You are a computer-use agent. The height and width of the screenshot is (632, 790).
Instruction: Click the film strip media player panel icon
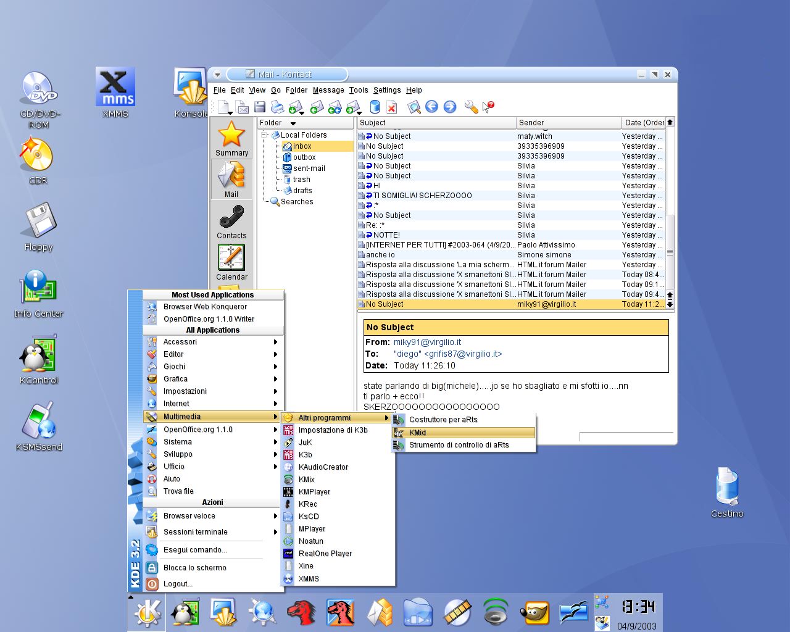pos(457,613)
